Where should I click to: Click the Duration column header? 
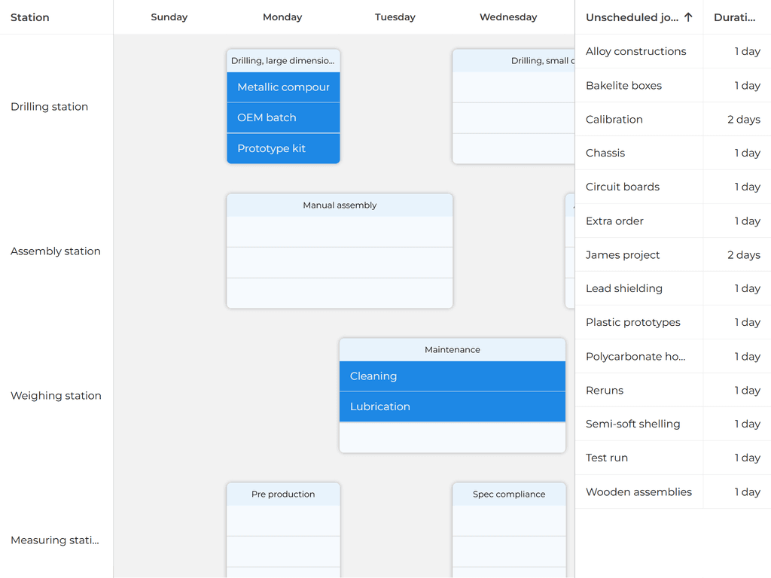(735, 17)
